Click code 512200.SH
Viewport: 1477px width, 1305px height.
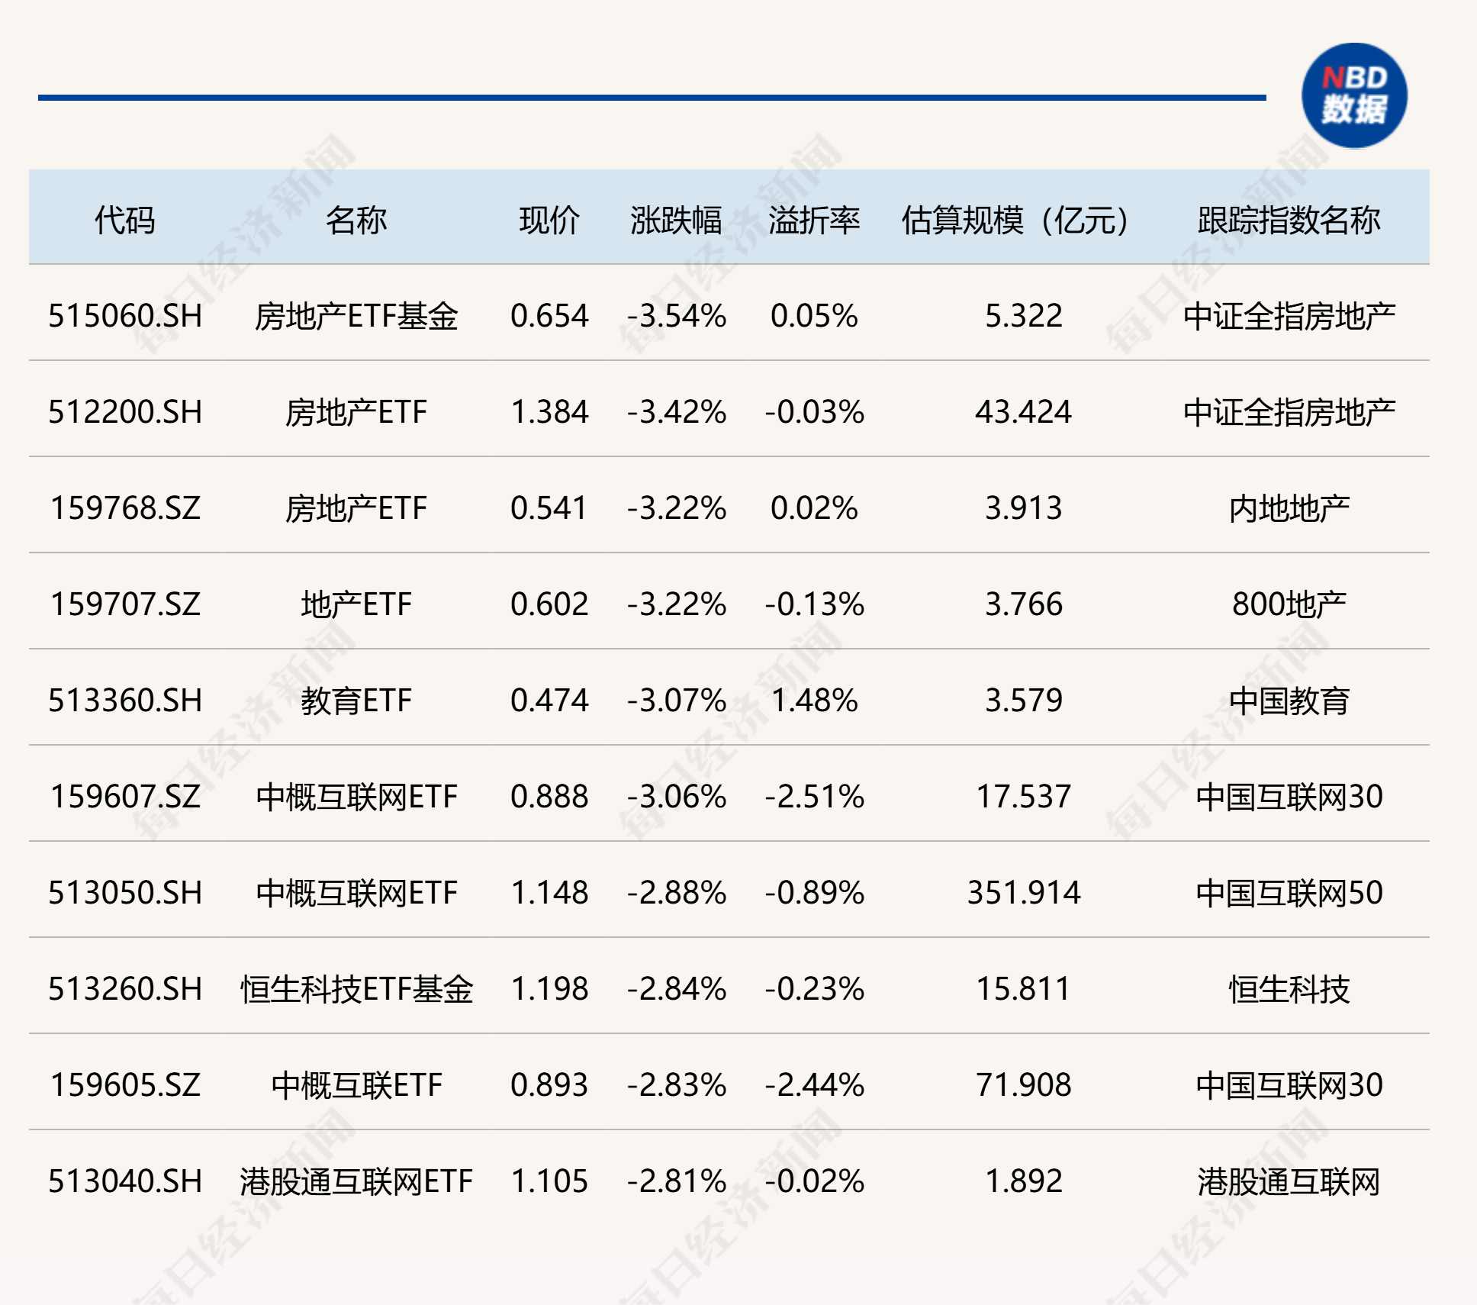(x=125, y=412)
